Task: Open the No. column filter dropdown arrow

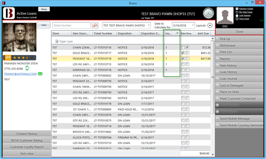Action: (x=177, y=33)
